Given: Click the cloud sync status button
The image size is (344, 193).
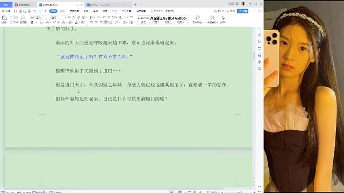Looking at the screenshot, I should point(219,11).
